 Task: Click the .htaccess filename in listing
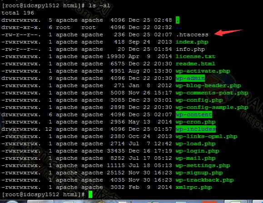click(192, 35)
